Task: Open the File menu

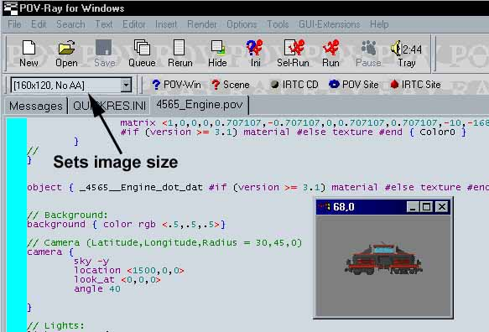Action: pyautogui.click(x=14, y=24)
